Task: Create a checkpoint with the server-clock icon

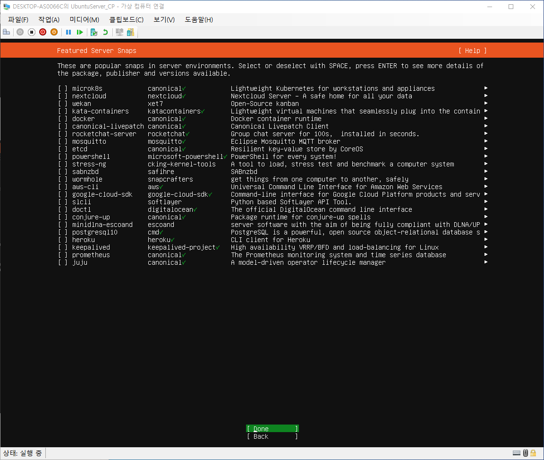Action: [x=93, y=32]
